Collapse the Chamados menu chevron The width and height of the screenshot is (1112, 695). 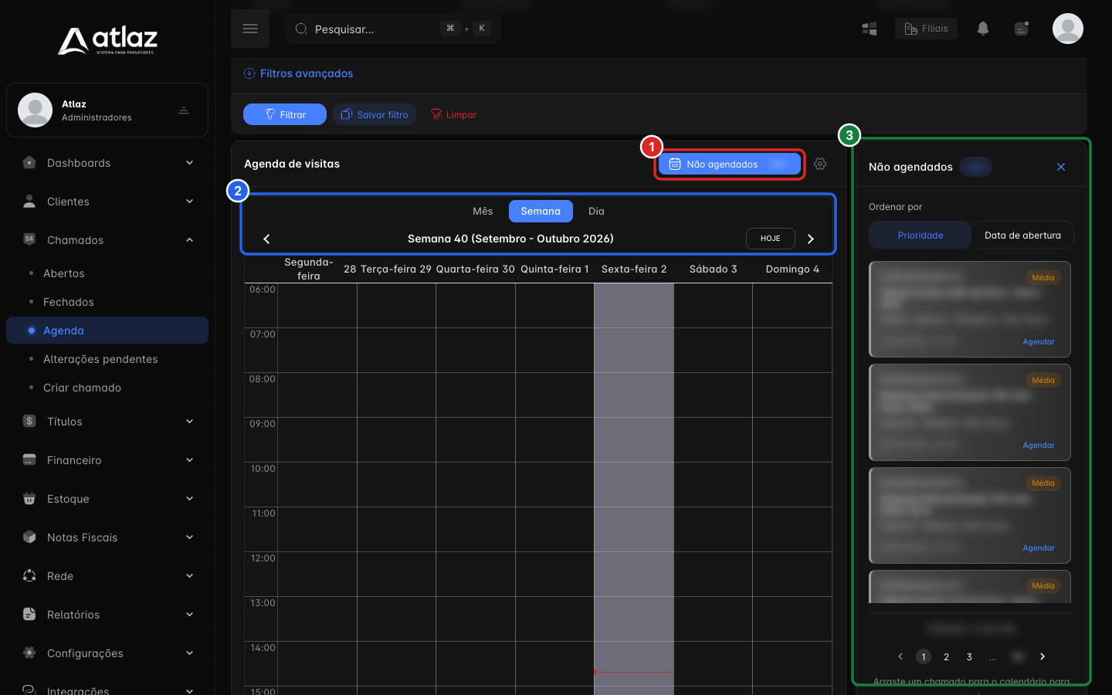click(190, 240)
